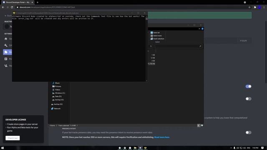Click Select none in File Explorer ribbon
The width and height of the screenshot is (267, 150).
click(x=156, y=36)
